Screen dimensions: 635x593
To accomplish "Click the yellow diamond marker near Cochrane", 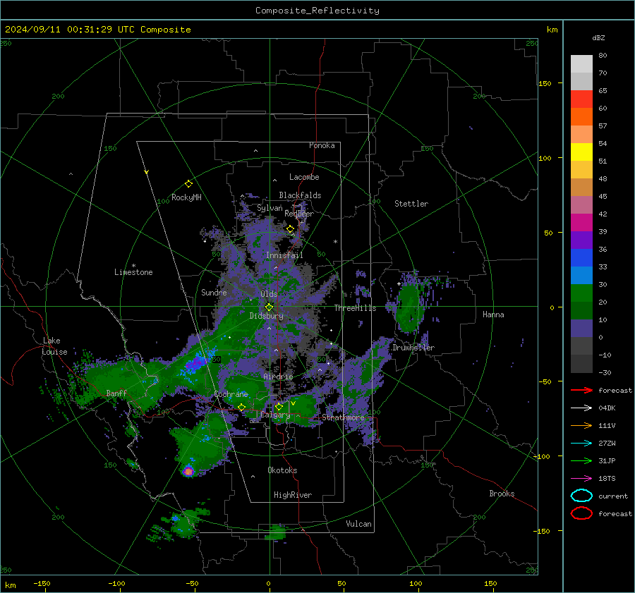I will 241,407.
